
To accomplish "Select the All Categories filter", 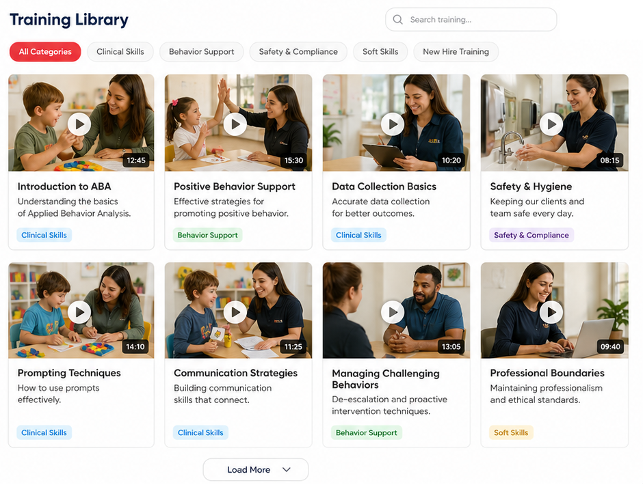I will [45, 52].
